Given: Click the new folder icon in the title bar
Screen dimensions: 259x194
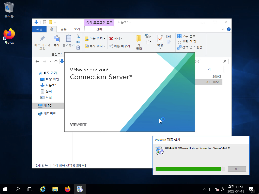Looking at the screenshot, I should 50,22.
